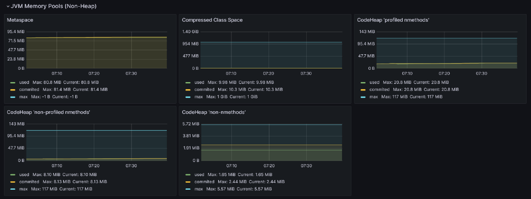Collapse the JVM Memory Pools row chevron
The image size is (531, 199).
tap(8, 7)
